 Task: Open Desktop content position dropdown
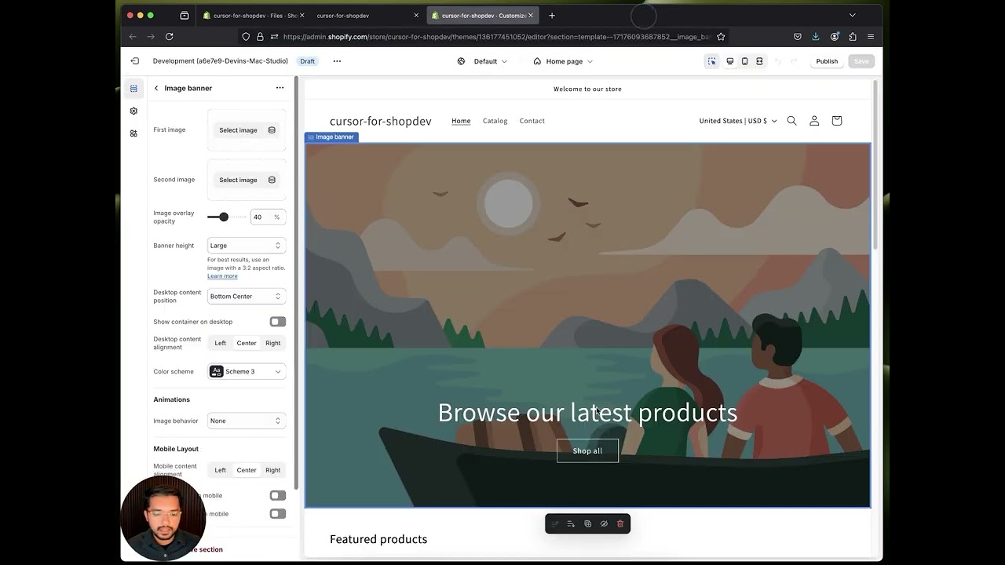tap(247, 296)
